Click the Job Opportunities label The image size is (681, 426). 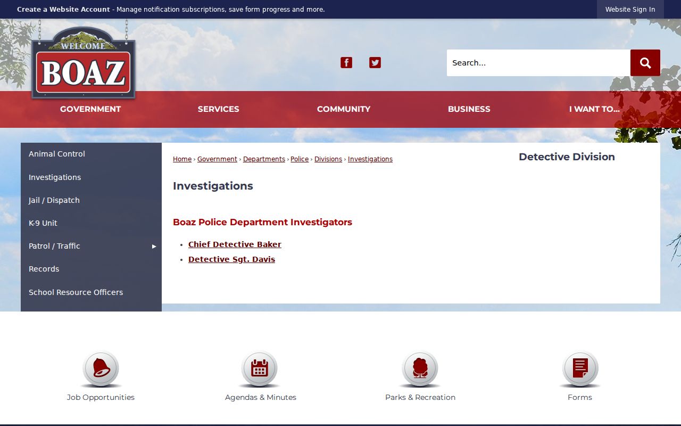[101, 397]
